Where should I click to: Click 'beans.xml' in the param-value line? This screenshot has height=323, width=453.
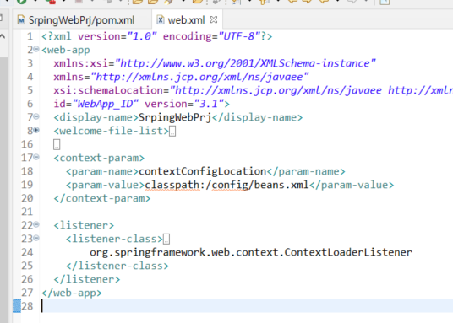pyautogui.click(x=281, y=185)
